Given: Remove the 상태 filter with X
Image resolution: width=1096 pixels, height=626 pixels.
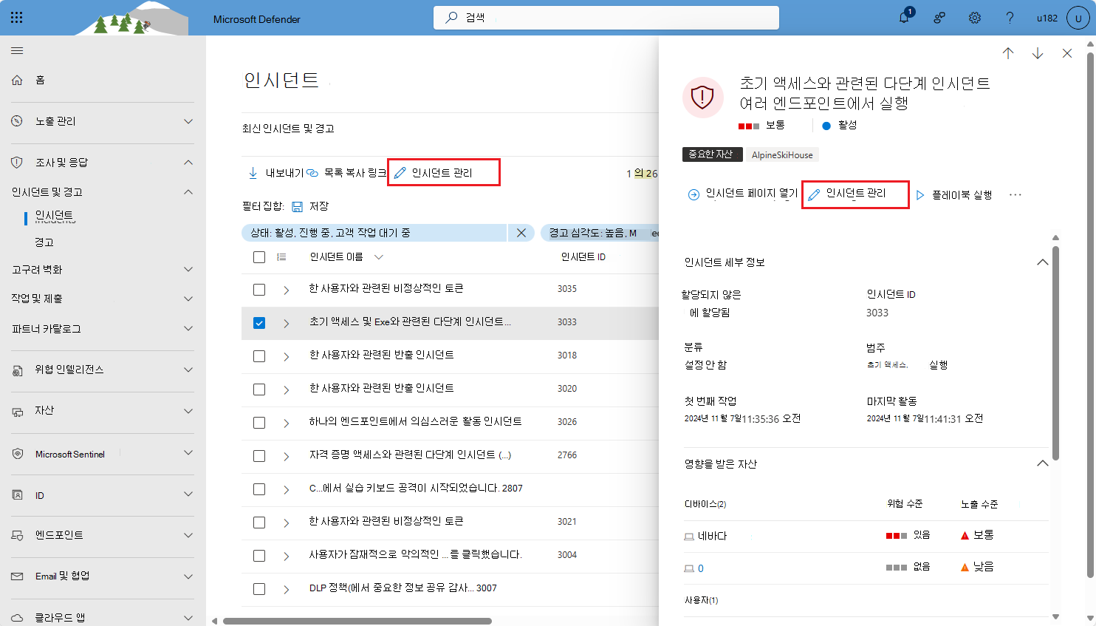Looking at the screenshot, I should 521,233.
